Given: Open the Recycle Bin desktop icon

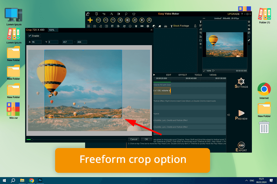Looking at the screenshot, I should [x=264, y=127].
